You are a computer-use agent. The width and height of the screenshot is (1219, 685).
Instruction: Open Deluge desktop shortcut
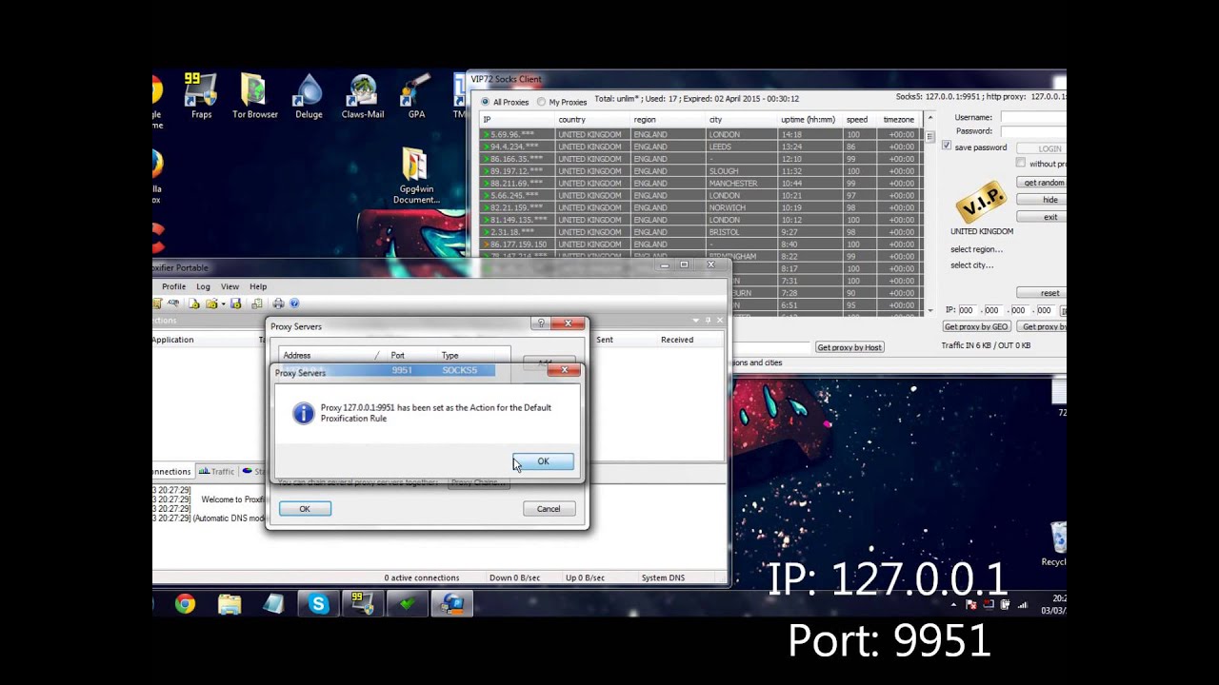coord(309,96)
